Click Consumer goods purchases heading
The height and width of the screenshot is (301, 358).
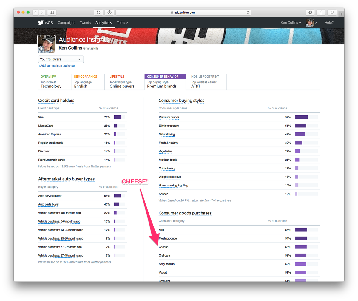pyautogui.click(x=185, y=213)
